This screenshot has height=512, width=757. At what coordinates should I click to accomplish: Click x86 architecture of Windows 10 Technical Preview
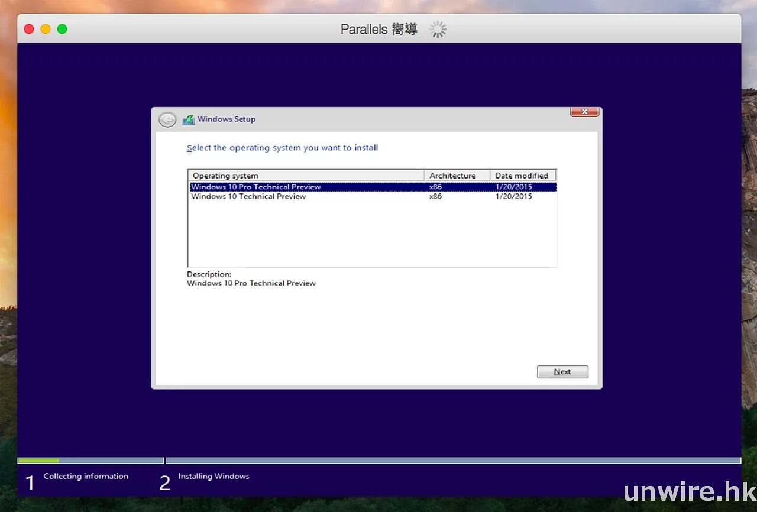pyautogui.click(x=435, y=196)
